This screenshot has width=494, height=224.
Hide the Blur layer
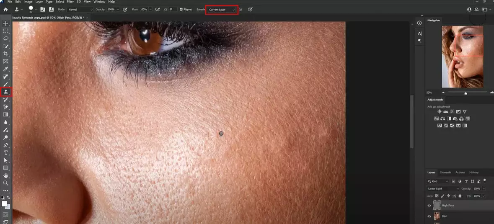(429, 216)
